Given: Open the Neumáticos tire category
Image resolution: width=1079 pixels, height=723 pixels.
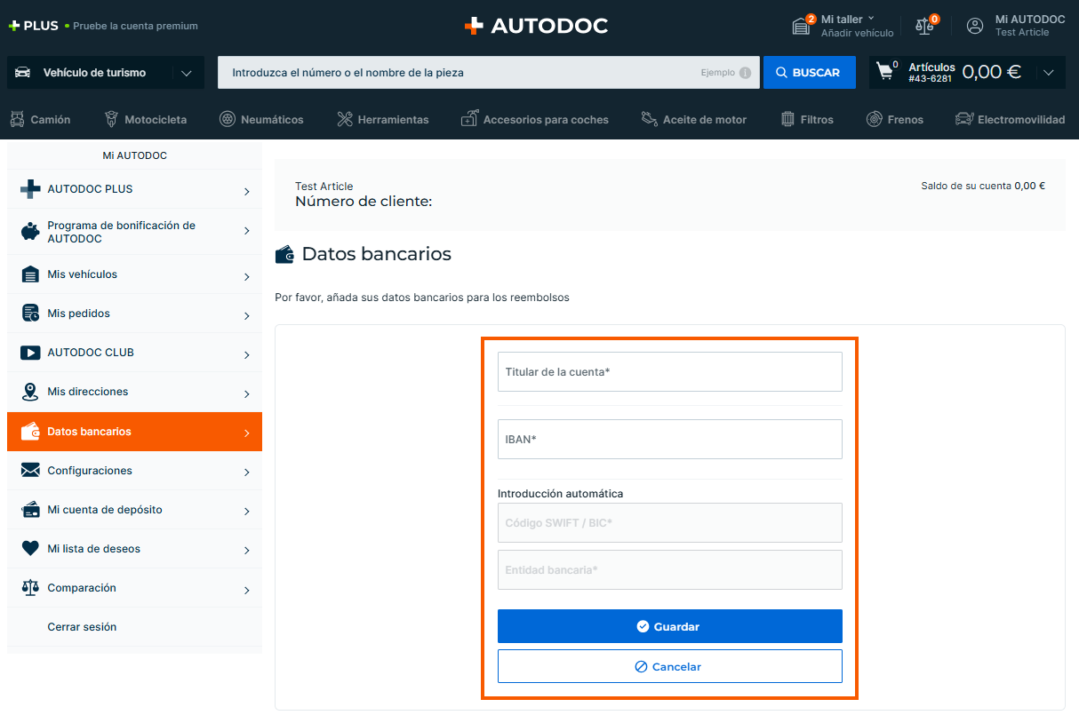Looking at the screenshot, I should [x=261, y=119].
